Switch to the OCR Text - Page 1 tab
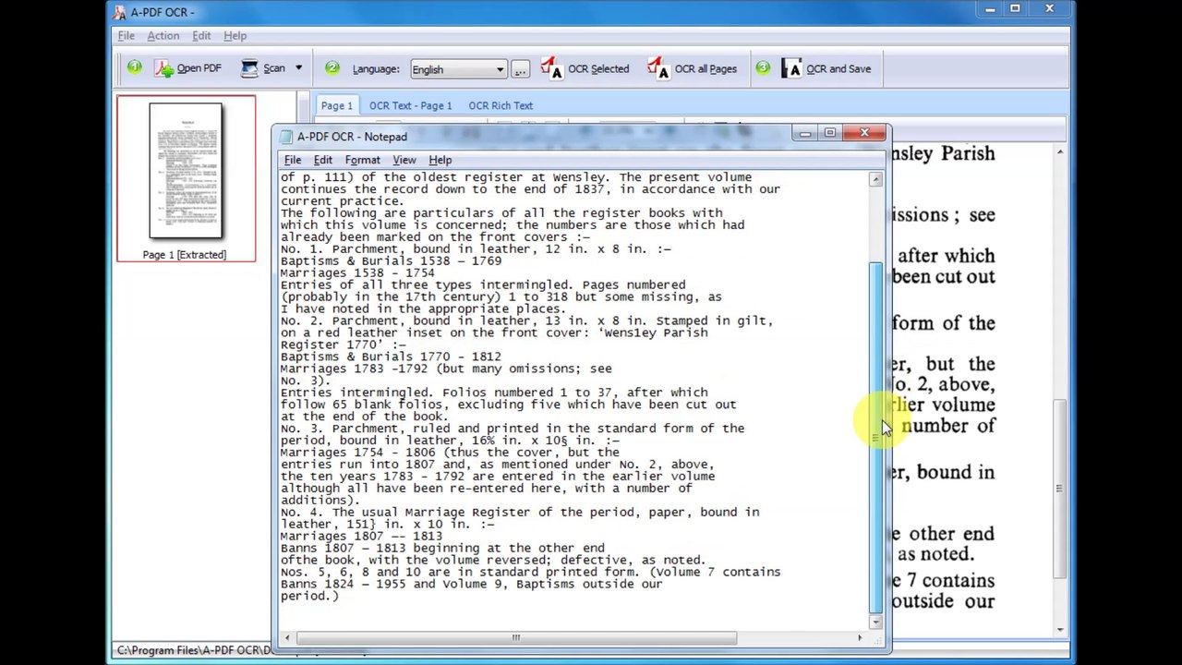1182x665 pixels. pyautogui.click(x=410, y=105)
